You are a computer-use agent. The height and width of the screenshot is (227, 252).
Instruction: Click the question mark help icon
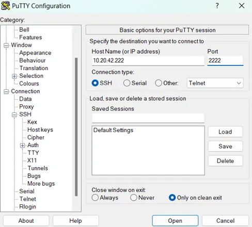point(217,6)
